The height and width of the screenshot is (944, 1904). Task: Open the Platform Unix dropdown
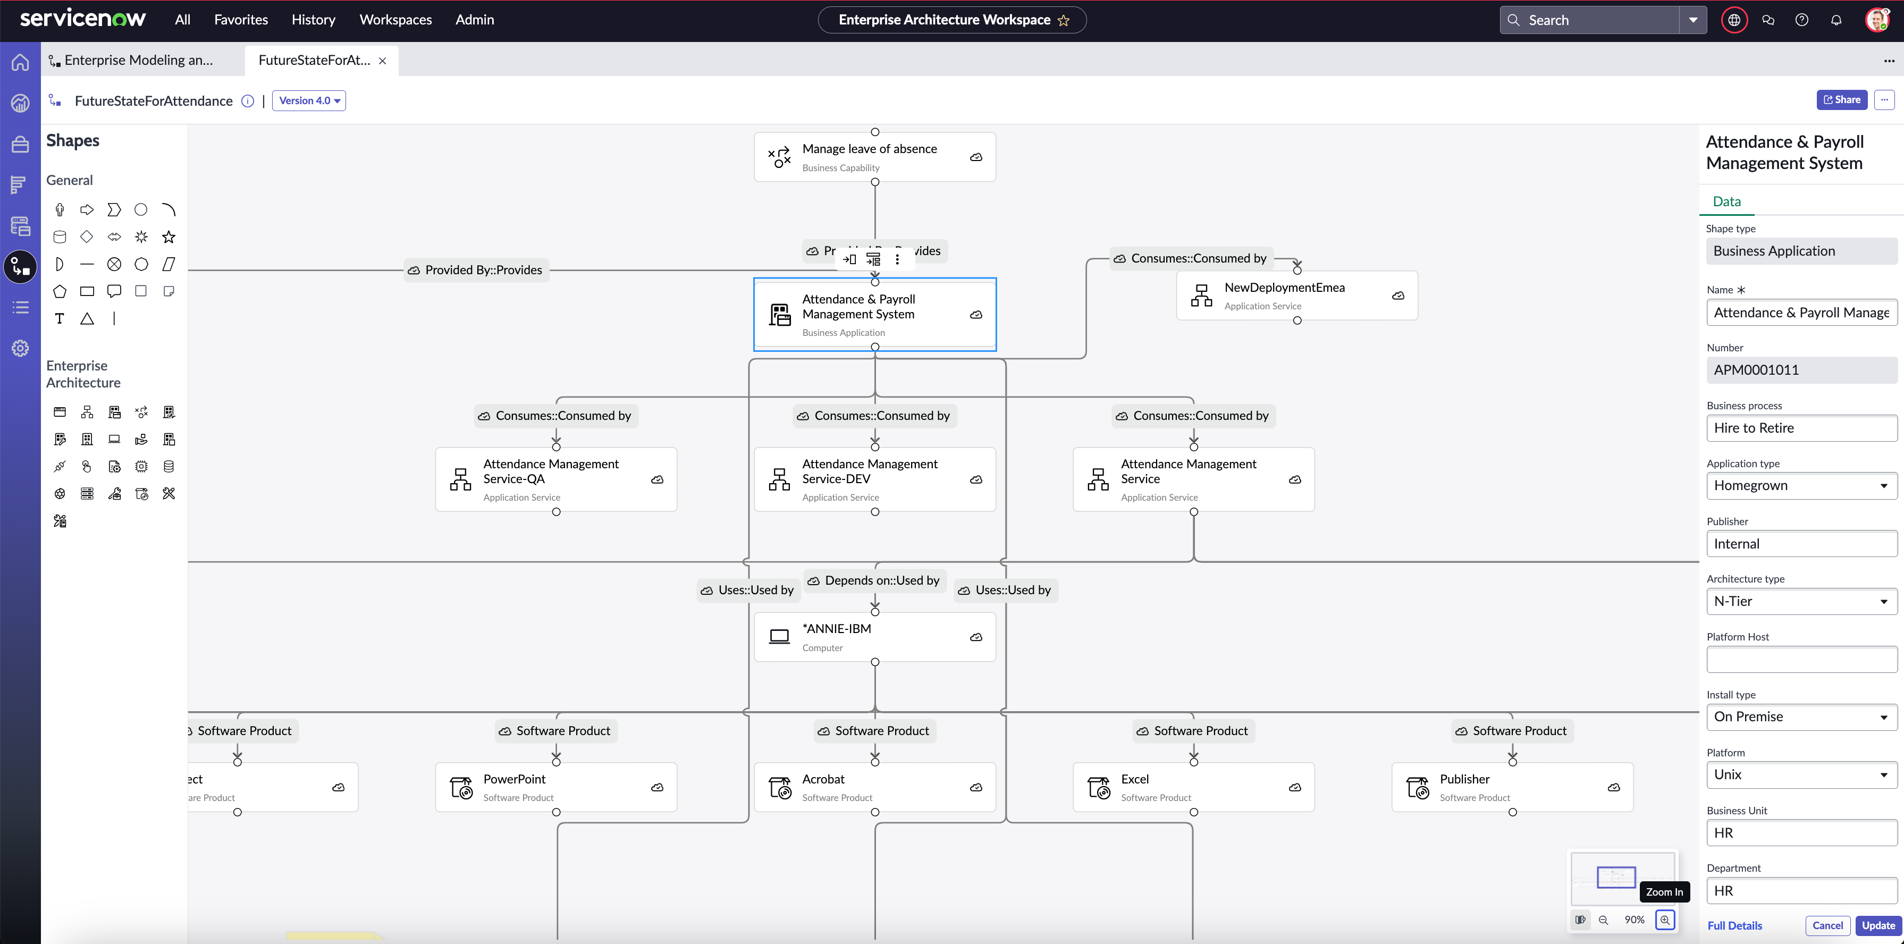pos(1801,775)
